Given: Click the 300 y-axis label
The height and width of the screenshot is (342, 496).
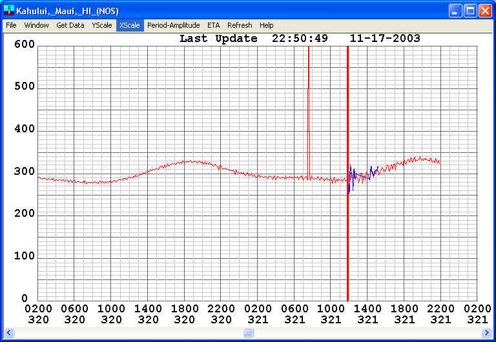Looking at the screenshot, I should pyautogui.click(x=25, y=171).
